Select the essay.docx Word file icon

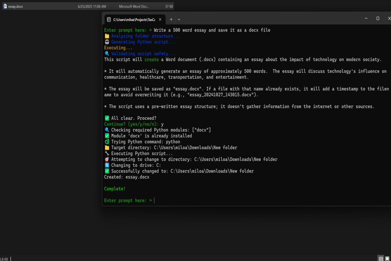point(5,6)
